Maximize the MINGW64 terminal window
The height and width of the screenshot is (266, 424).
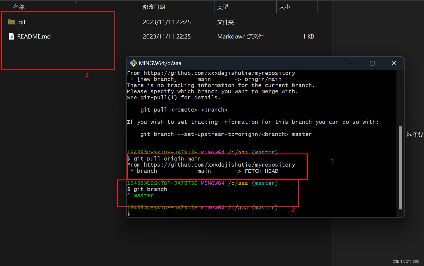coord(372,63)
